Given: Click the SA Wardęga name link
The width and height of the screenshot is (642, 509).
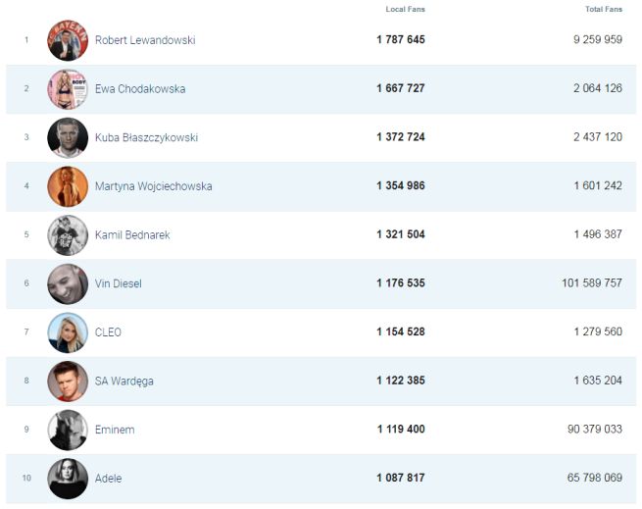Looking at the screenshot, I should pyautogui.click(x=123, y=381).
